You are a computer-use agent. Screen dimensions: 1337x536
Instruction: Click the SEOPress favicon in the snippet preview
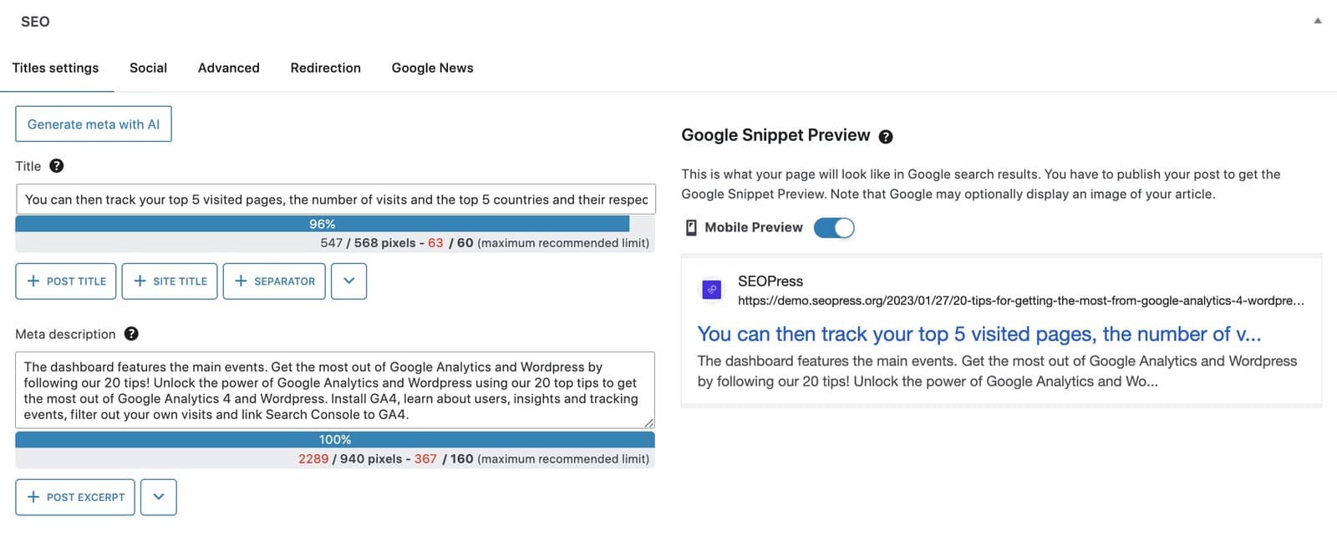point(711,290)
